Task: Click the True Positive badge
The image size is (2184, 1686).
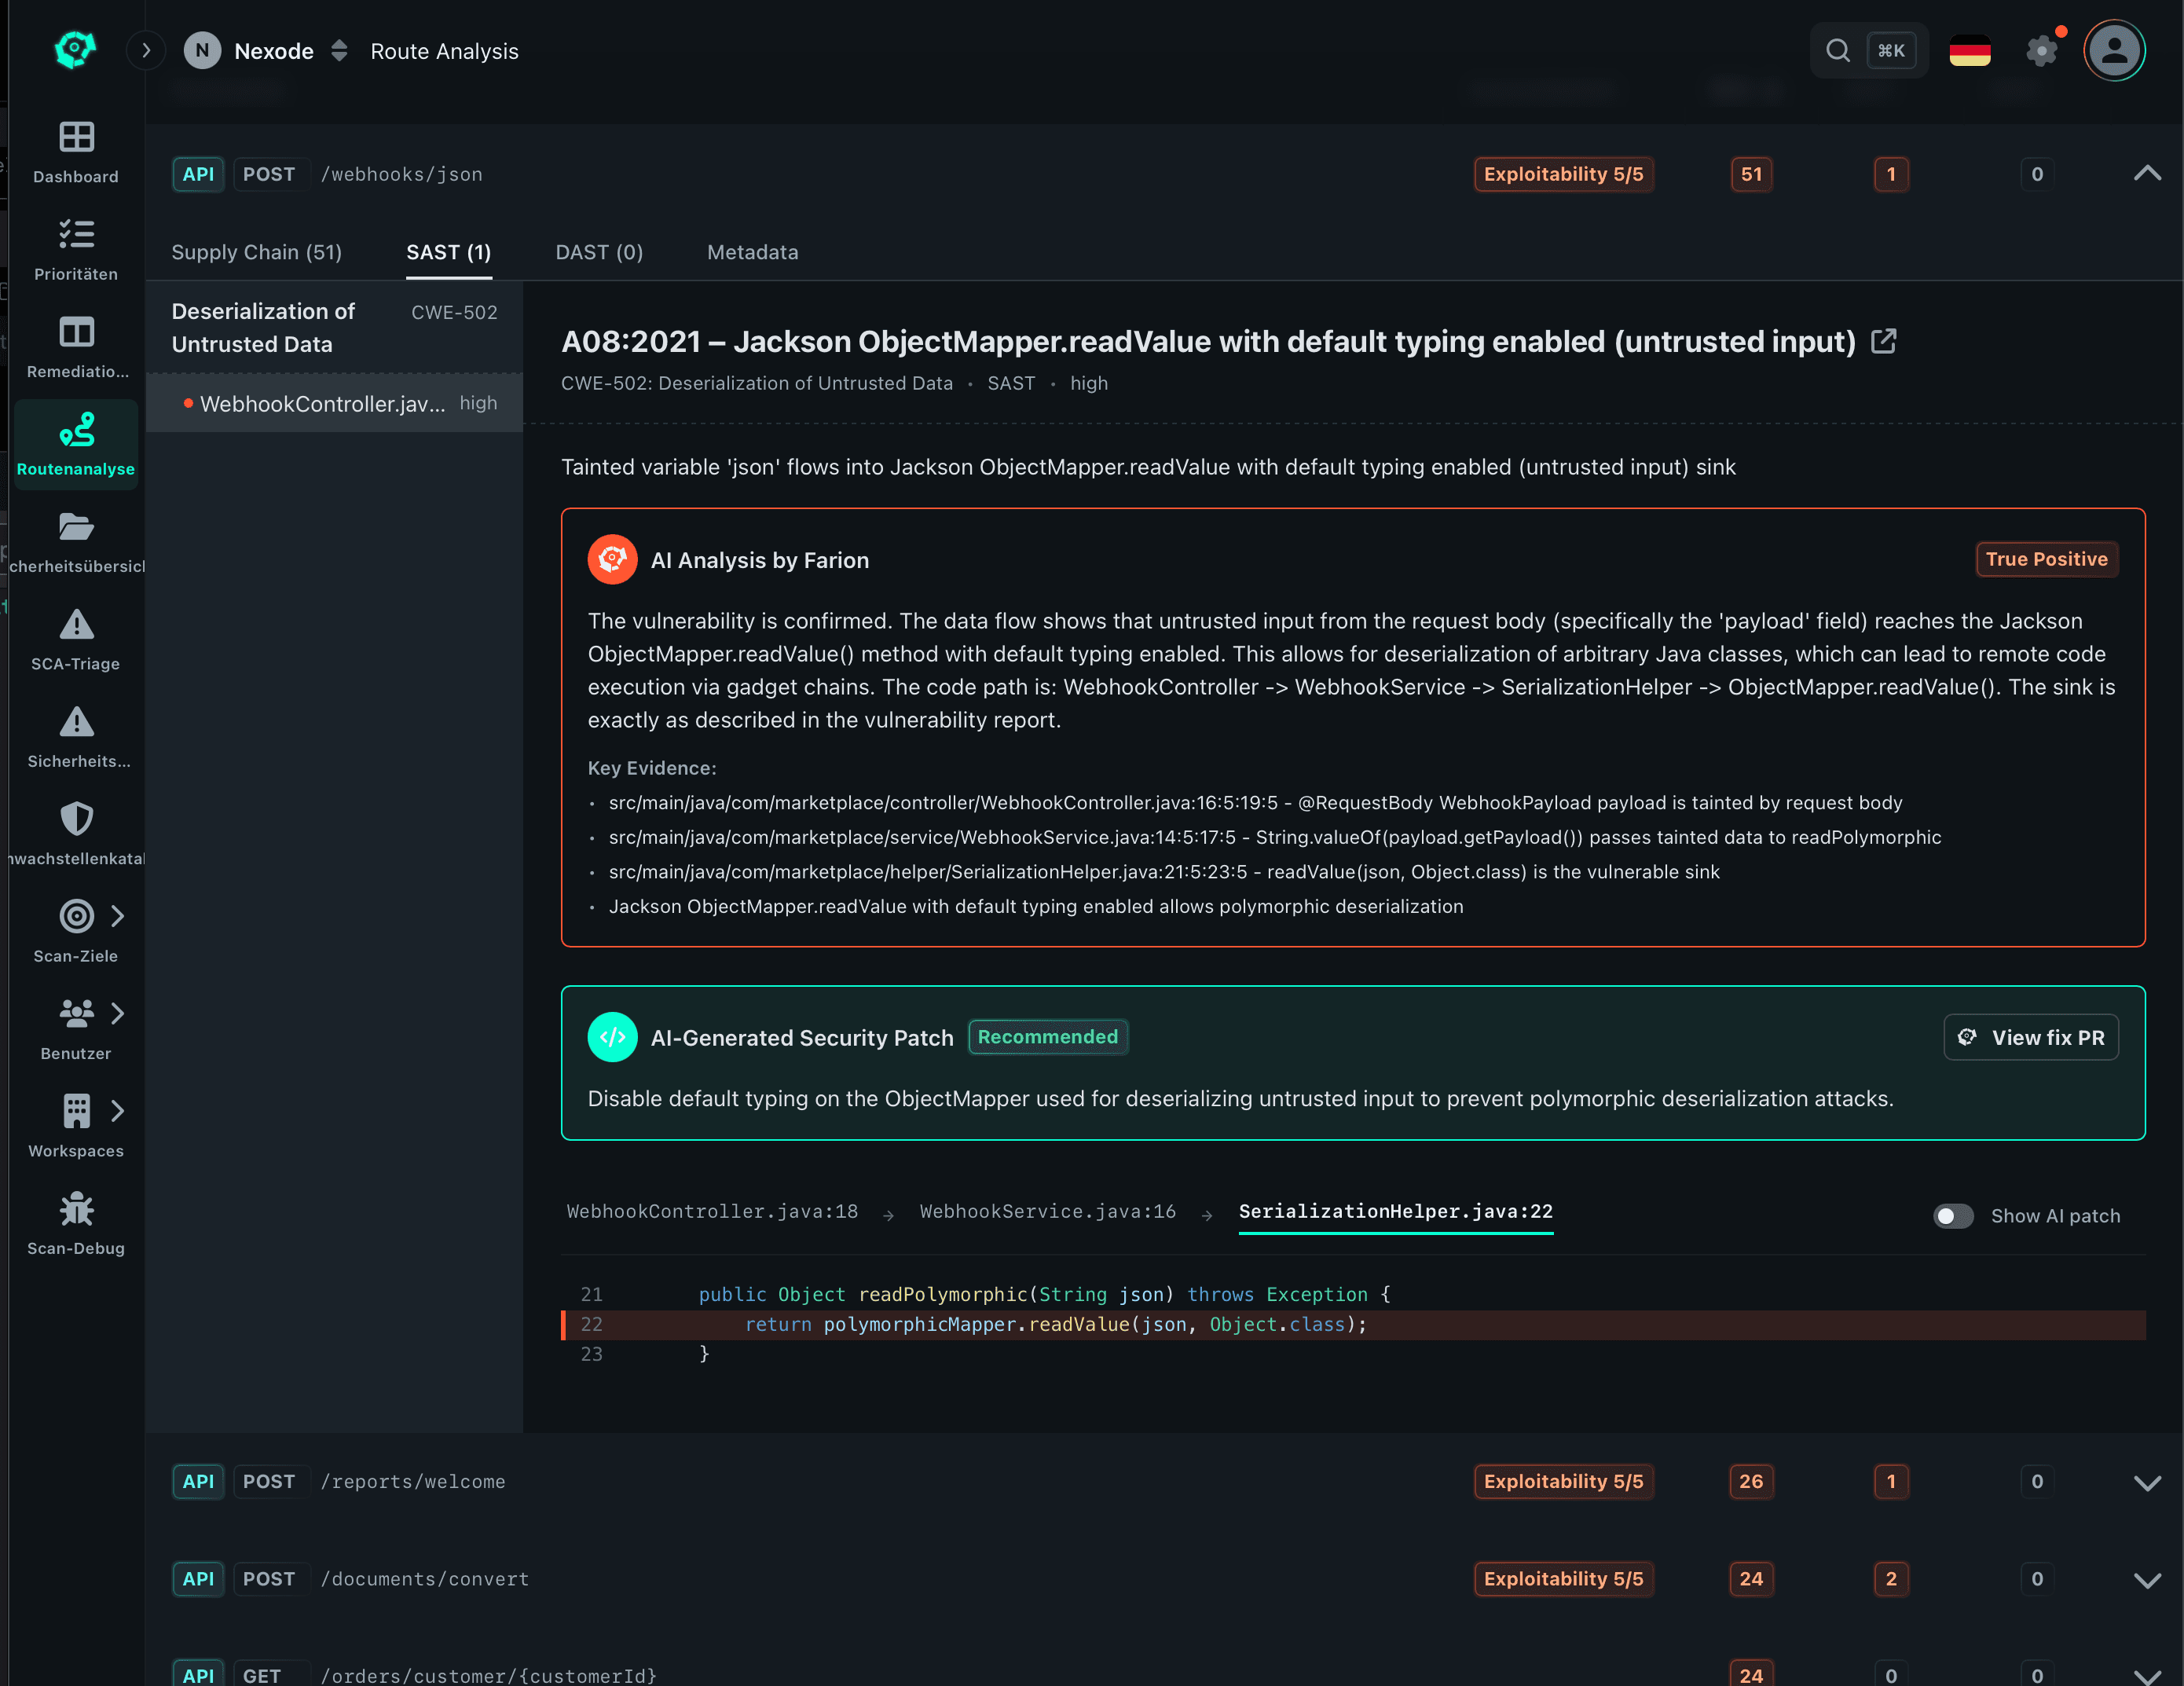Action: click(2046, 559)
